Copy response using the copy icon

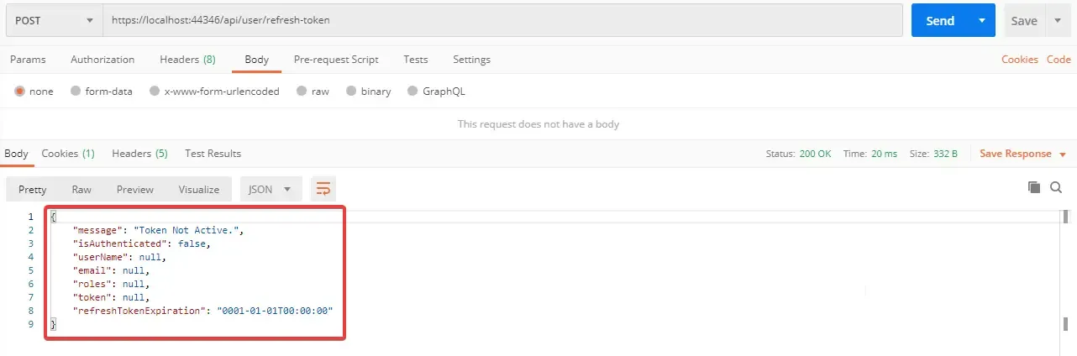click(x=1034, y=187)
